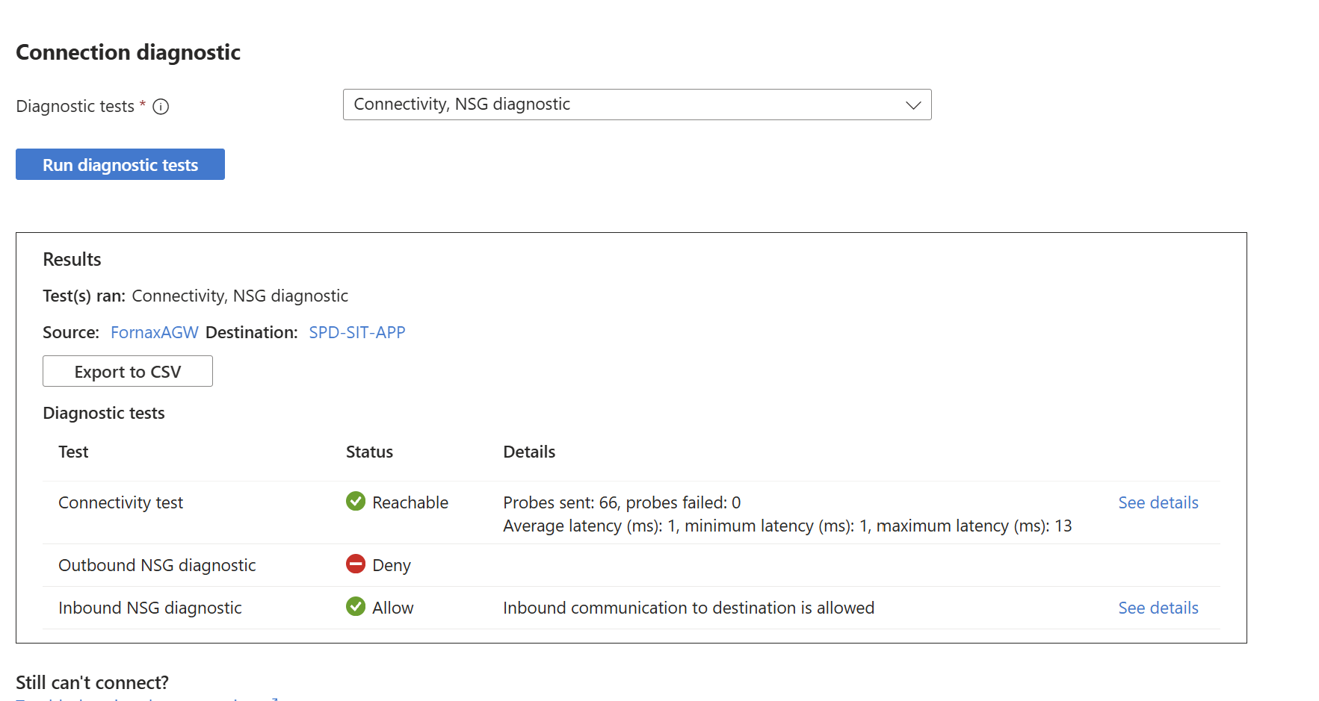The width and height of the screenshot is (1319, 701).
Task: See details for Inbound NSG diagnostic
Action: pyautogui.click(x=1158, y=608)
